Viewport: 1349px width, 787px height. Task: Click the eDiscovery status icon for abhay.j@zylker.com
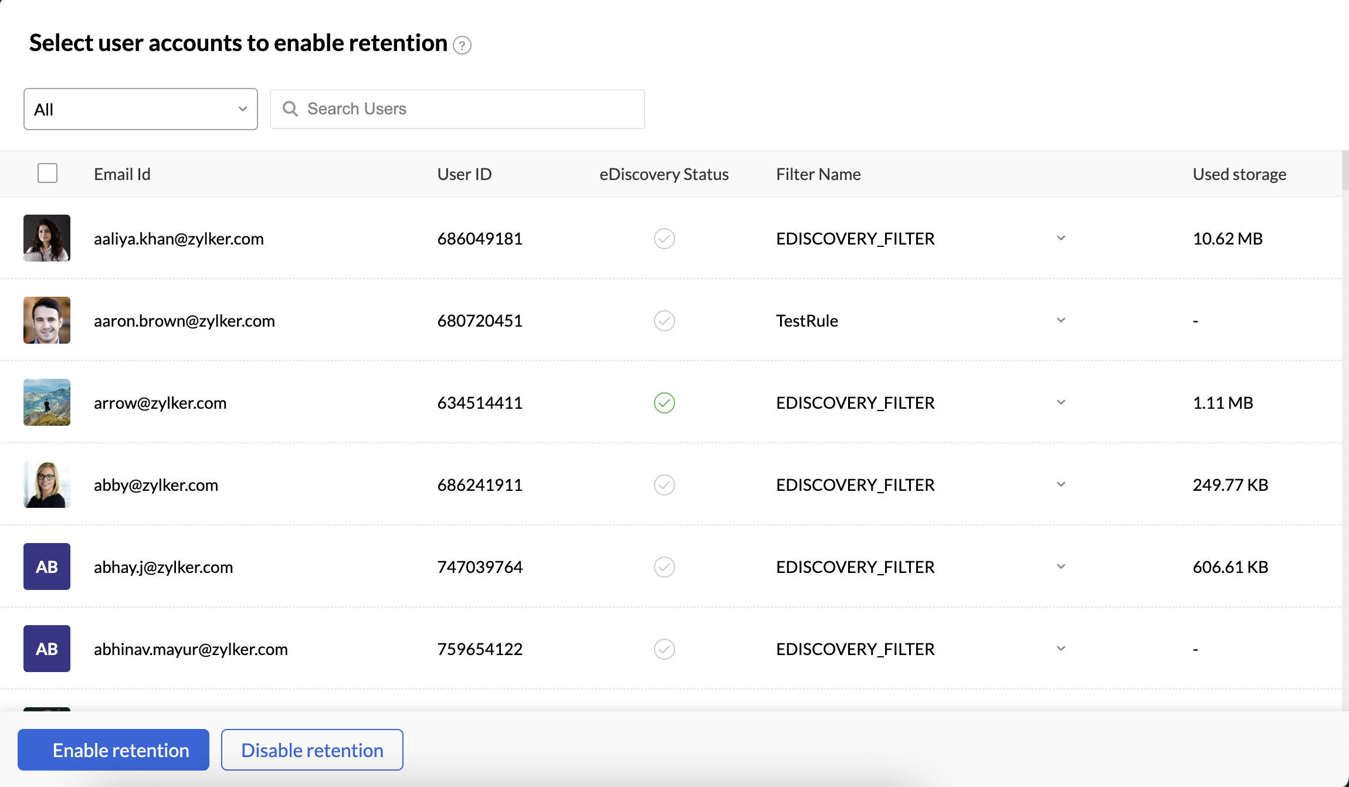tap(663, 567)
